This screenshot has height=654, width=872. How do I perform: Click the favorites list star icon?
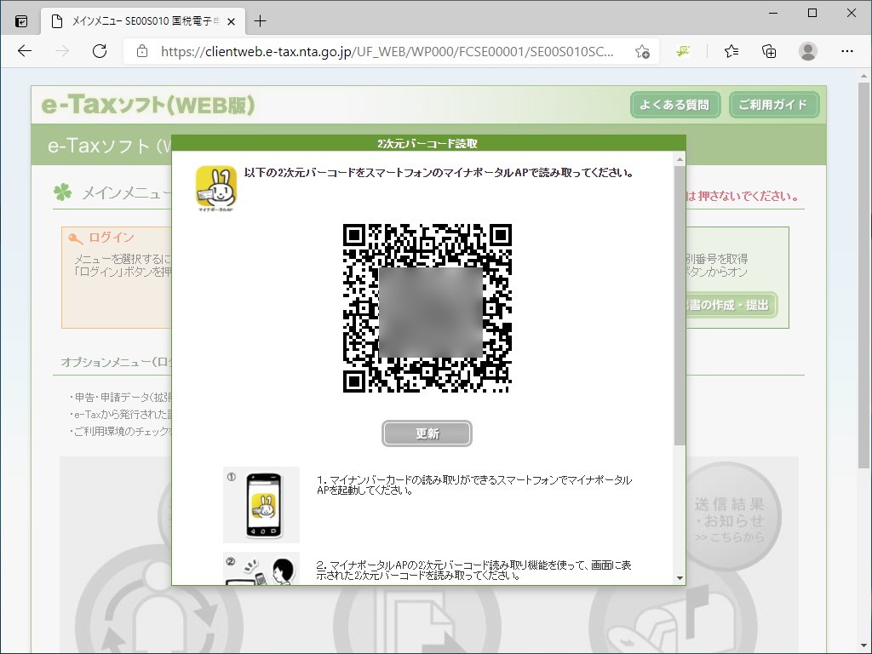click(731, 51)
